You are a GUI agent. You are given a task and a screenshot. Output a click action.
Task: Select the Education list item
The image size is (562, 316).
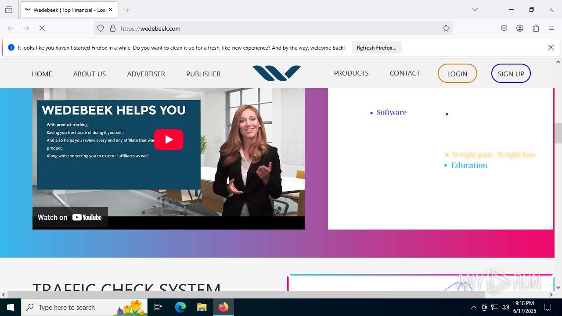click(x=469, y=165)
